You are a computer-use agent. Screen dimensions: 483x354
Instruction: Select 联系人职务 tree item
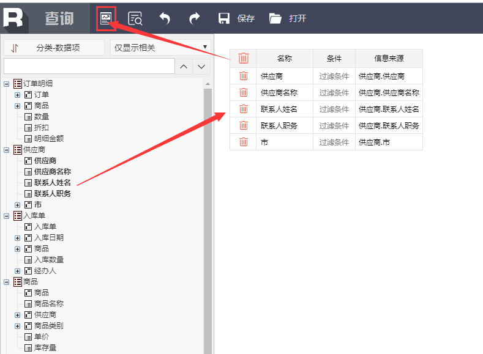coord(53,193)
